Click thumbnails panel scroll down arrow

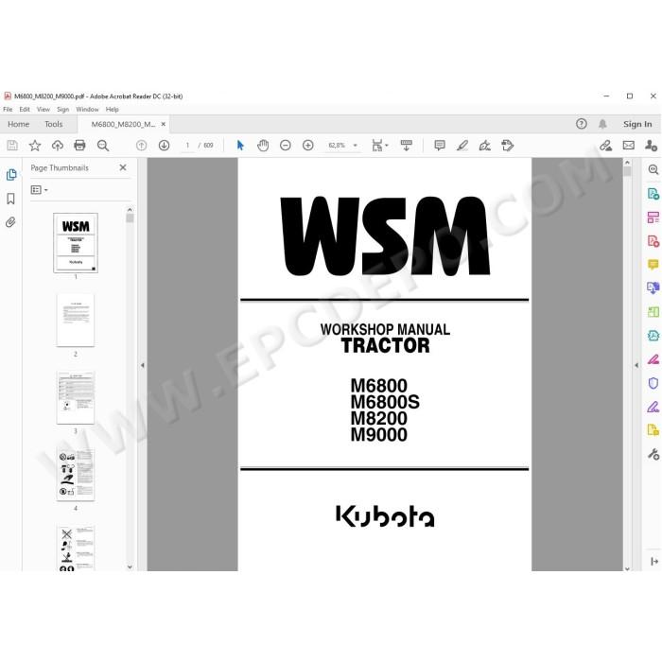coord(130,566)
